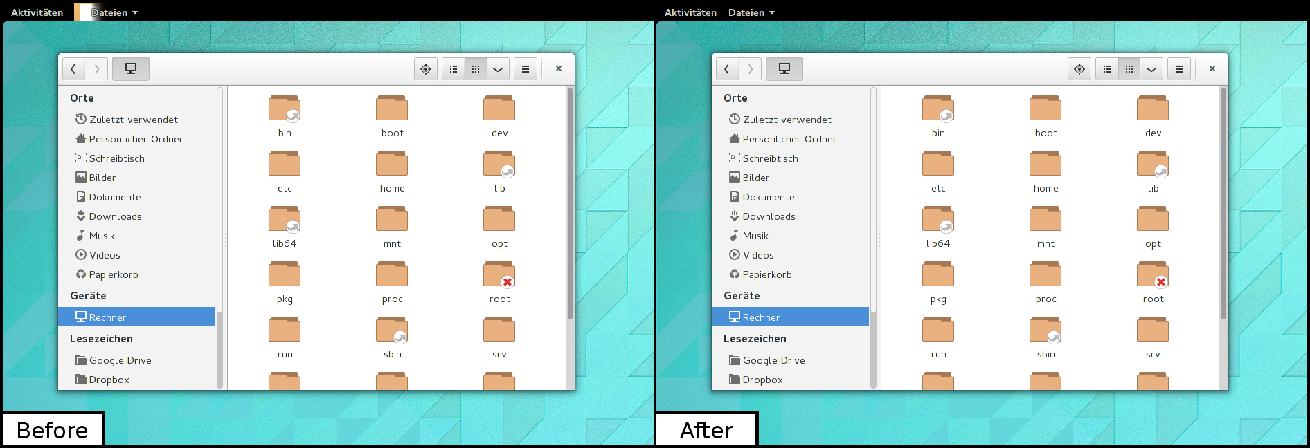Toggle list view in the After window
The image size is (1310, 448).
tap(1107, 69)
